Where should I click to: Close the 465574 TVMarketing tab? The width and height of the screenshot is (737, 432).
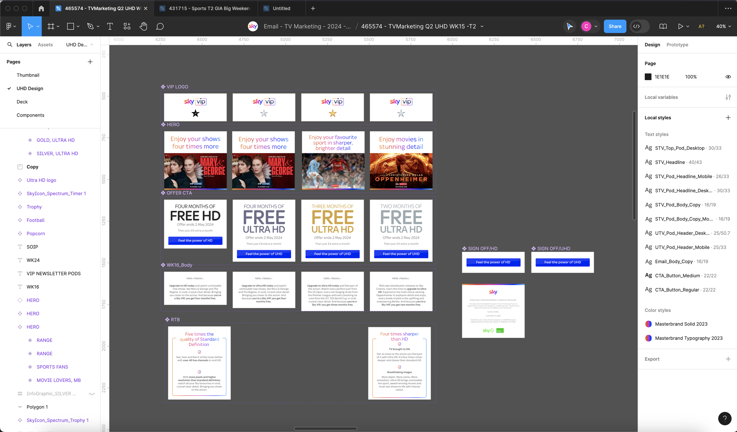(146, 8)
